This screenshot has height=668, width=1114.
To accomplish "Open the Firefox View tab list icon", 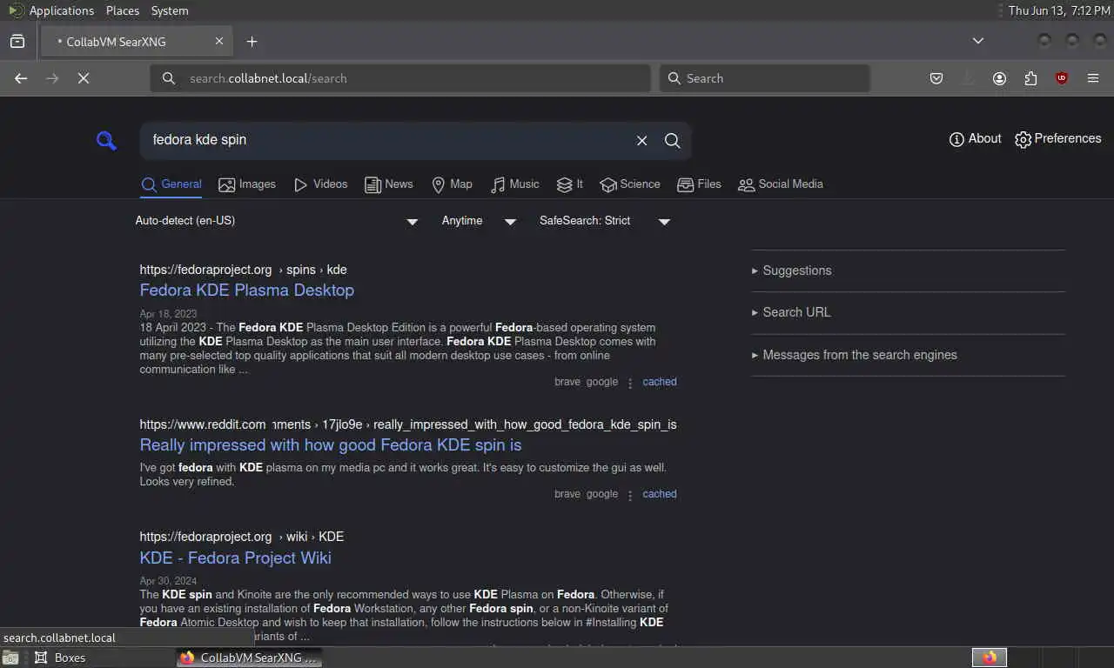I will tap(17, 41).
